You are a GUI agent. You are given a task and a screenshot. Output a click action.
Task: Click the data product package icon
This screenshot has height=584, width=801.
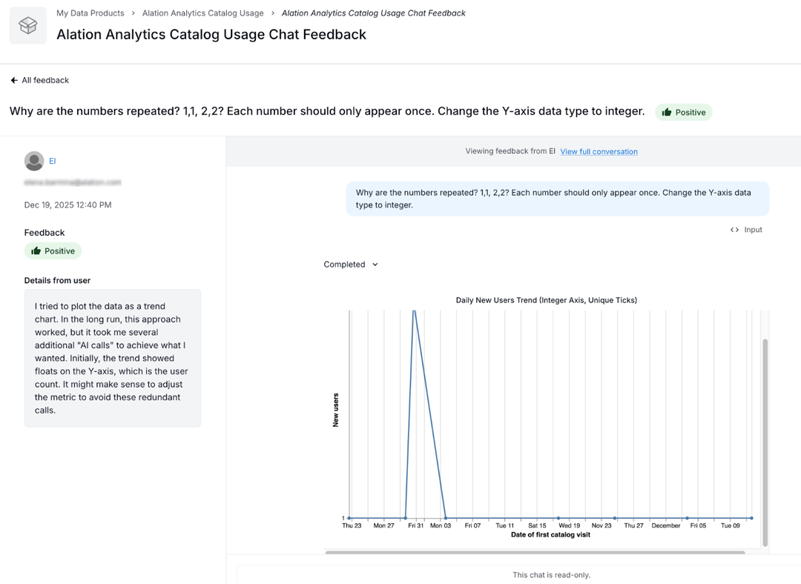pyautogui.click(x=27, y=24)
